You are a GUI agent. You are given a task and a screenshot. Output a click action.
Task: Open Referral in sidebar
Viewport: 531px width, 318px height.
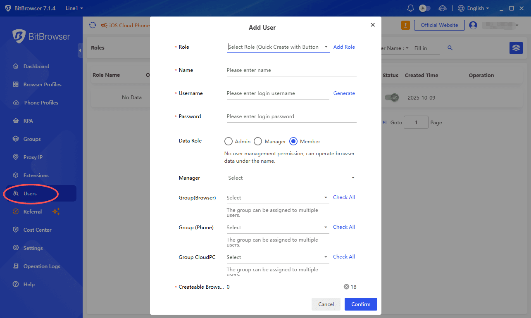click(x=33, y=211)
